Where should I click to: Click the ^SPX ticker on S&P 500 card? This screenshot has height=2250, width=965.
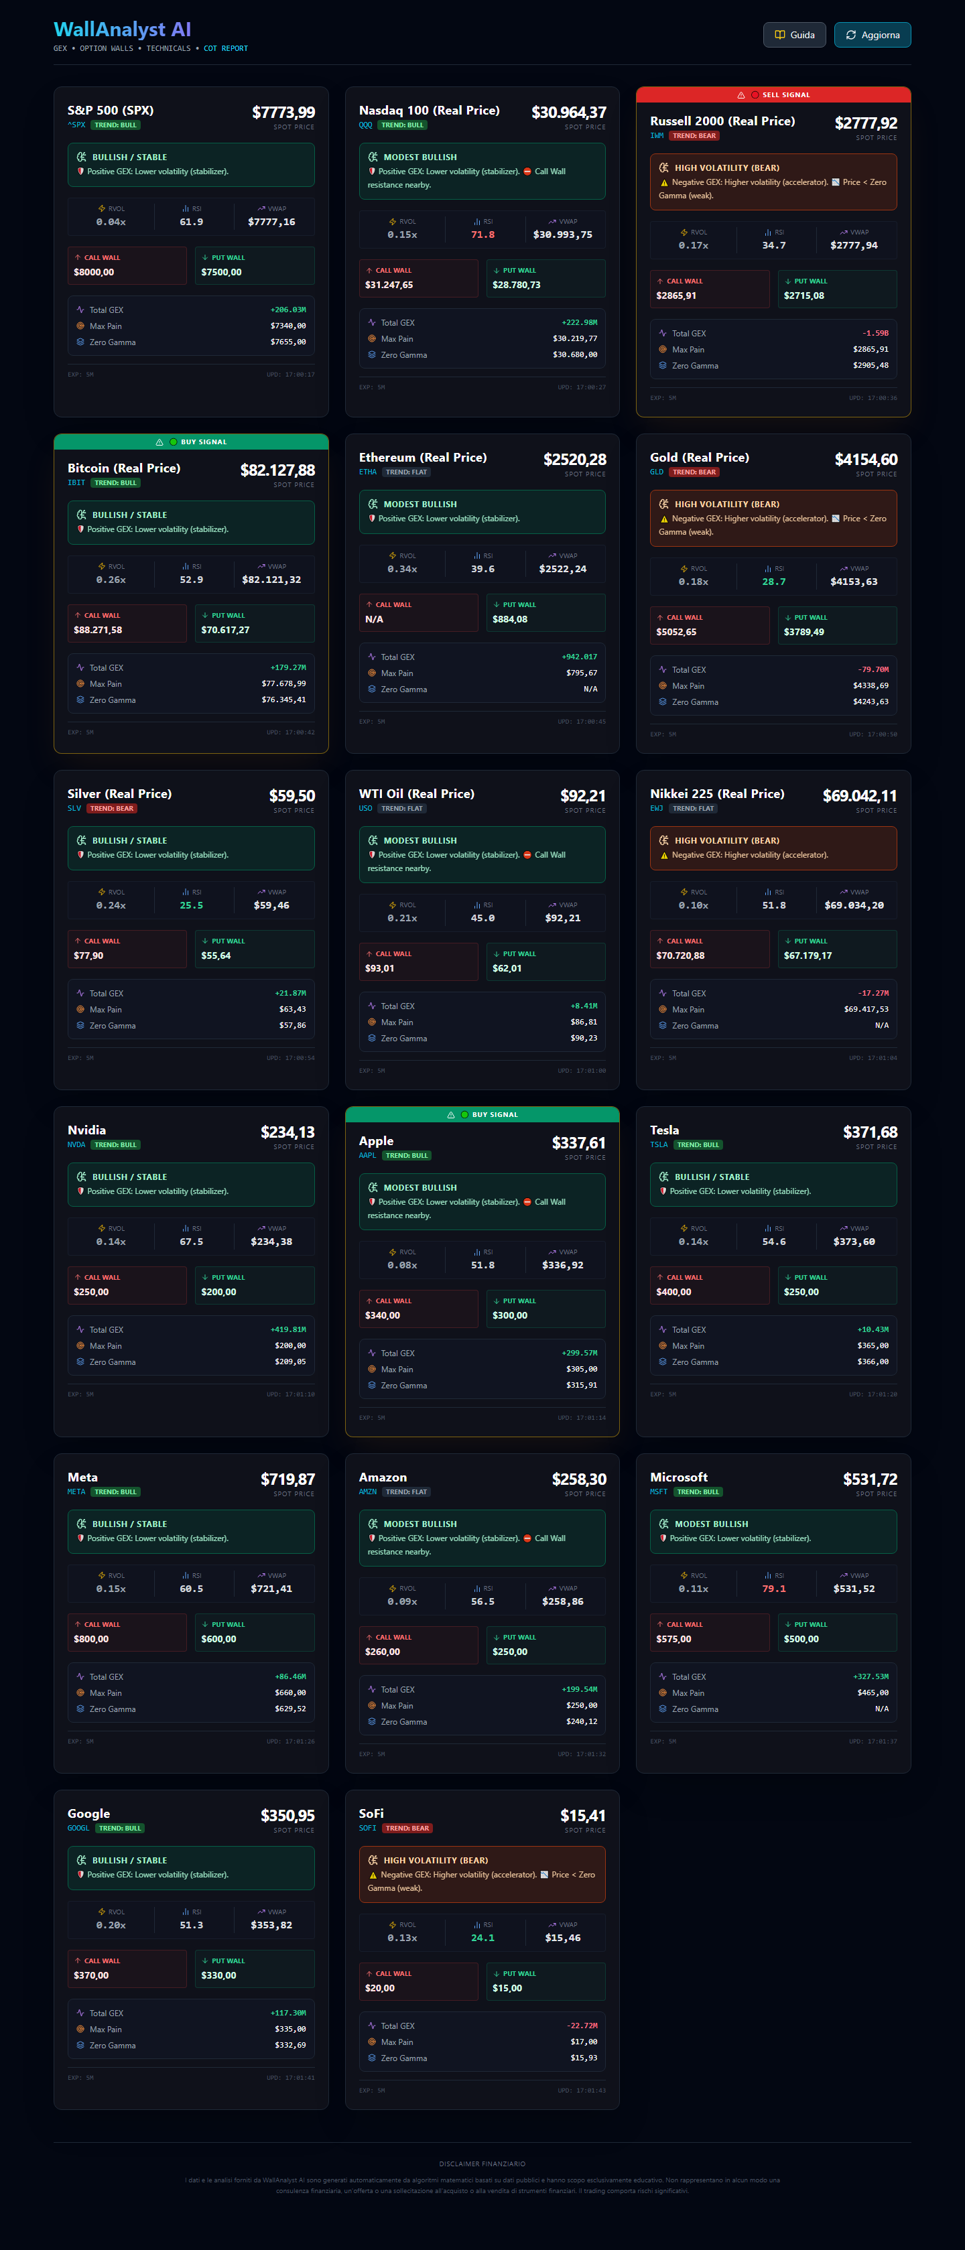[77, 125]
